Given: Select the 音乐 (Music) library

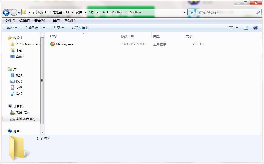Looking at the screenshot, I should coord(19,94).
